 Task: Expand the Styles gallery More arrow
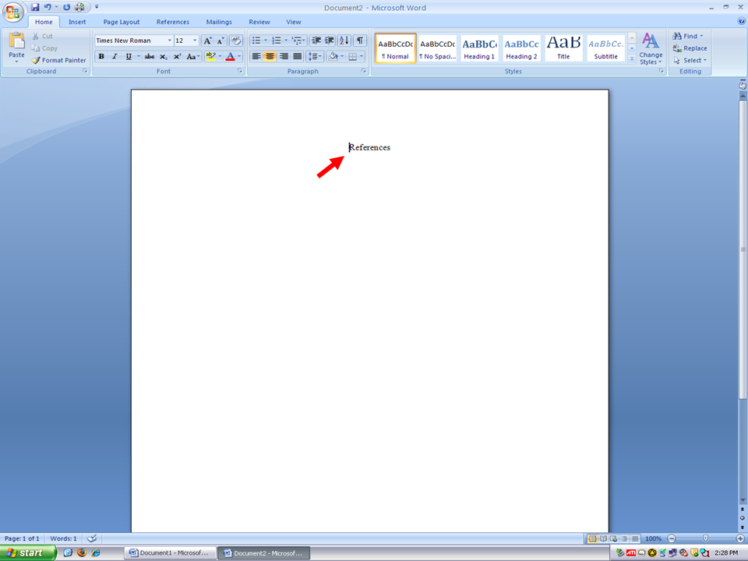632,58
